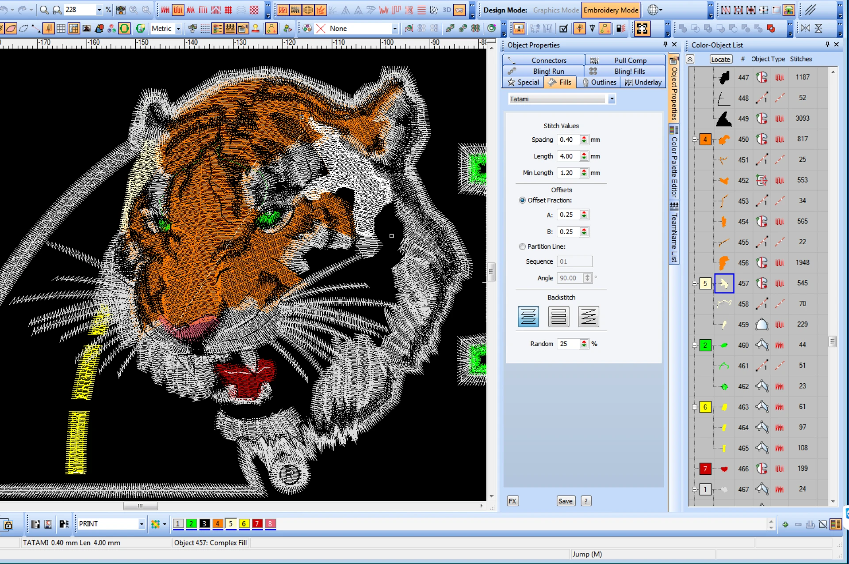
Task: Click the Save button
Action: click(566, 501)
